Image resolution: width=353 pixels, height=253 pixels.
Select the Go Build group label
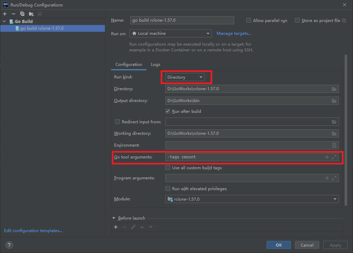(24, 21)
